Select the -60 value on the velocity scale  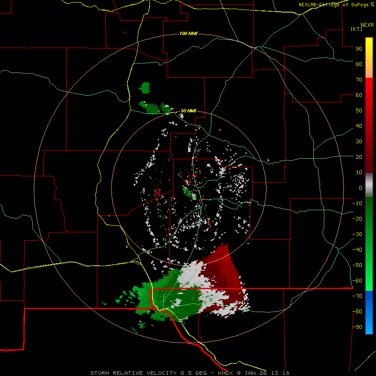click(x=357, y=281)
